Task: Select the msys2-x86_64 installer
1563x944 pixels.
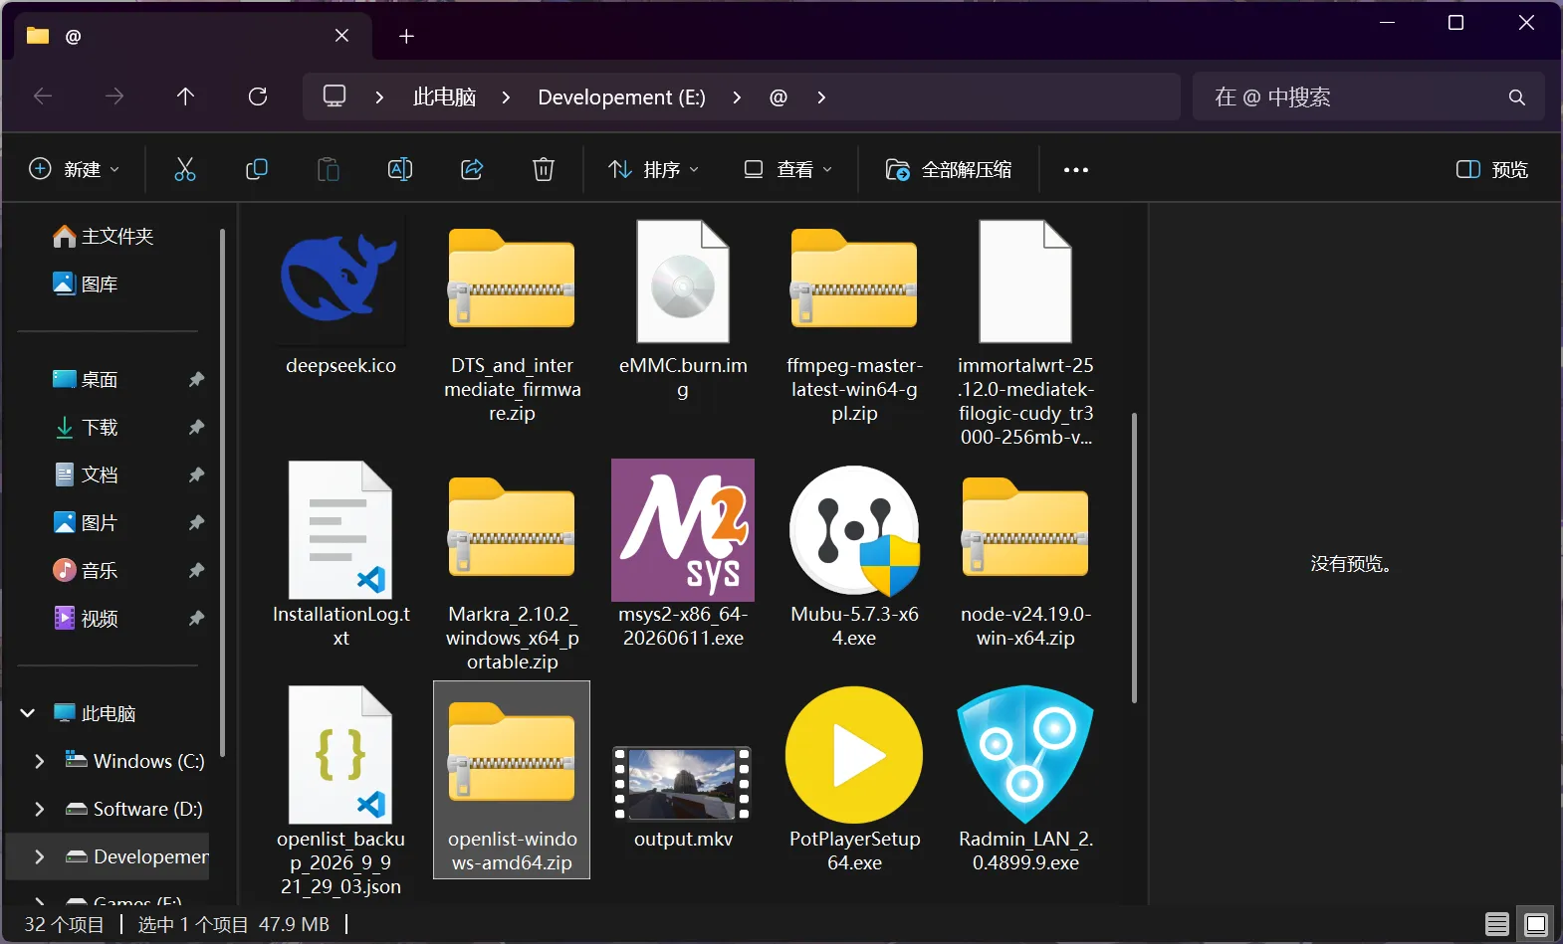Action: (683, 555)
